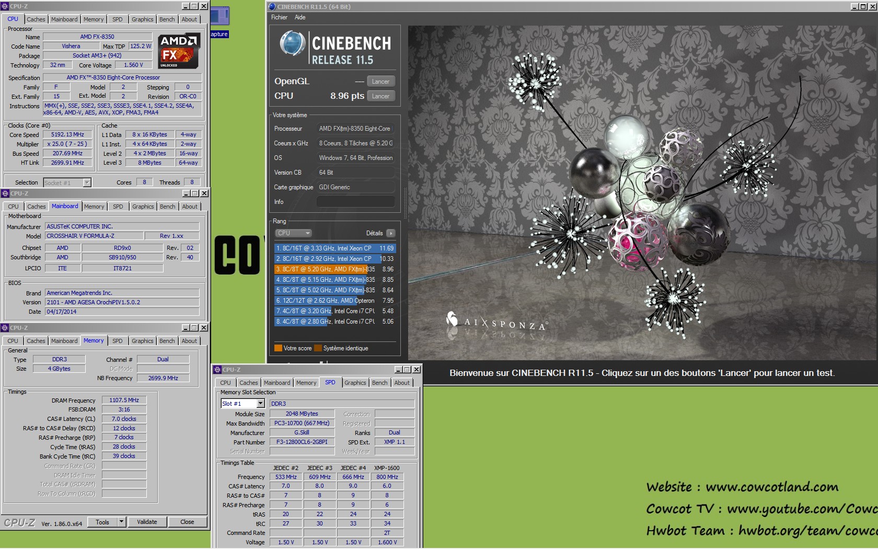Expand the arrow next to Tools button
Viewport: 878px width, 549px height.
(x=121, y=522)
